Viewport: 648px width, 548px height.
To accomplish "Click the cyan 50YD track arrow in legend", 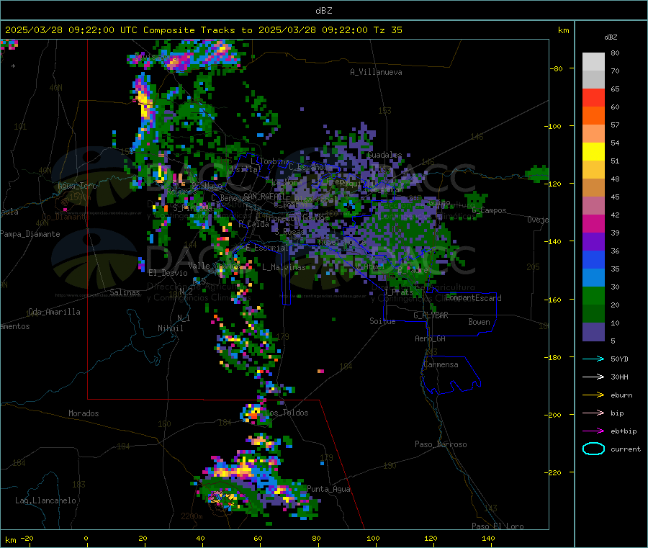I will point(593,359).
